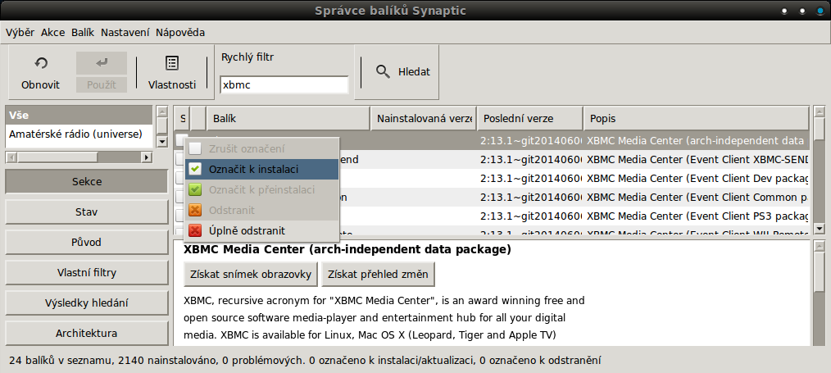Click package table scrollbar down arrow
The image size is (831, 373).
click(820, 229)
